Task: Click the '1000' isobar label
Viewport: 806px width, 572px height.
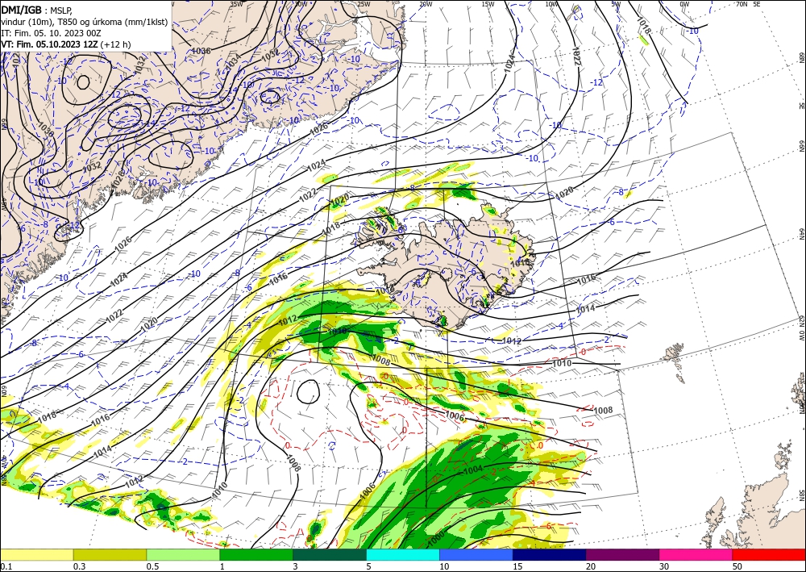Action: 436,537
